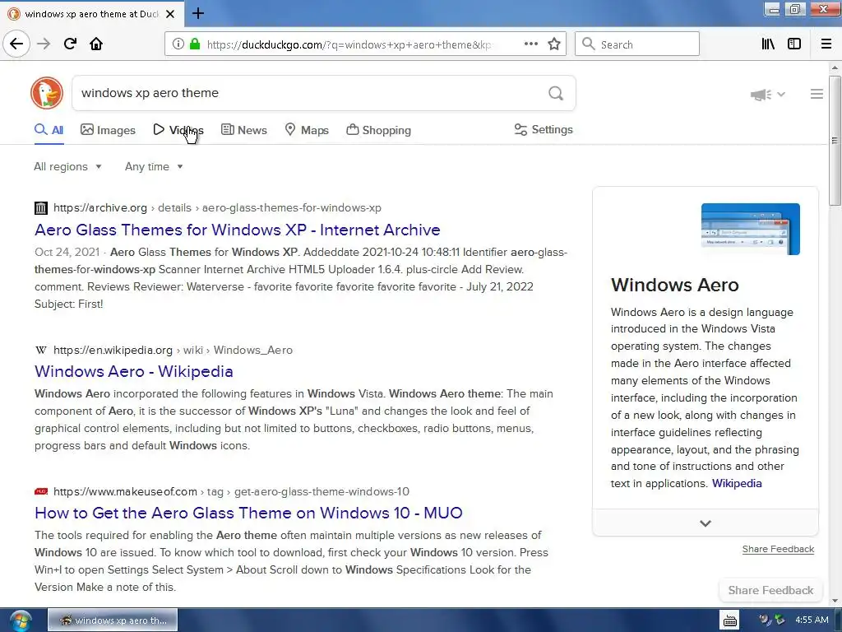The height and width of the screenshot is (632, 842).
Task: Click the Firefox address bar URL
Action: click(349, 44)
